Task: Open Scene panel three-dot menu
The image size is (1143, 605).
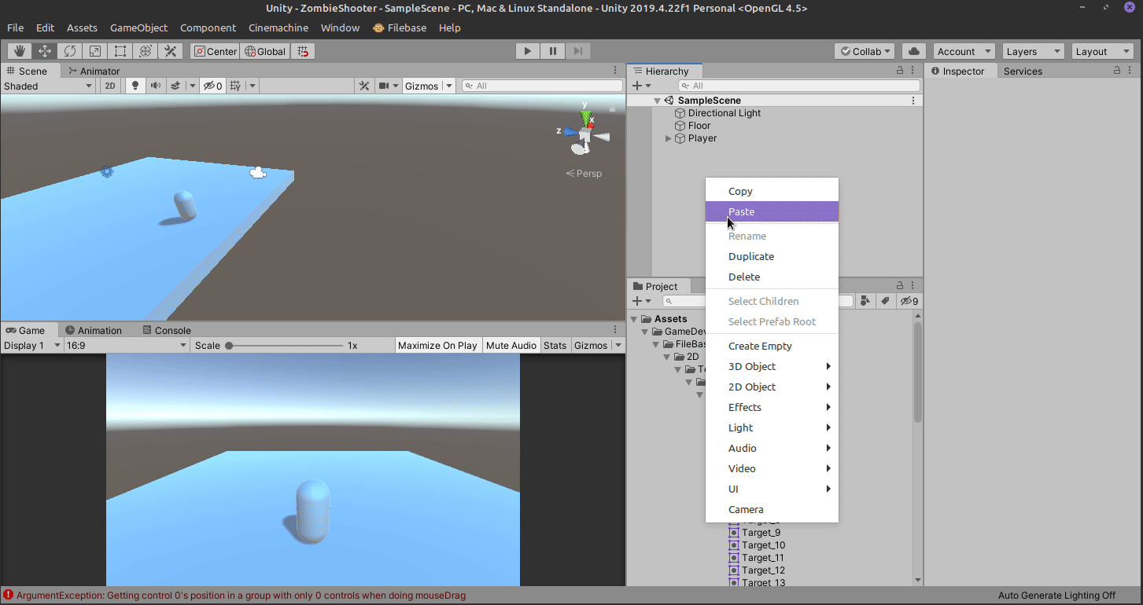Action: coord(615,71)
